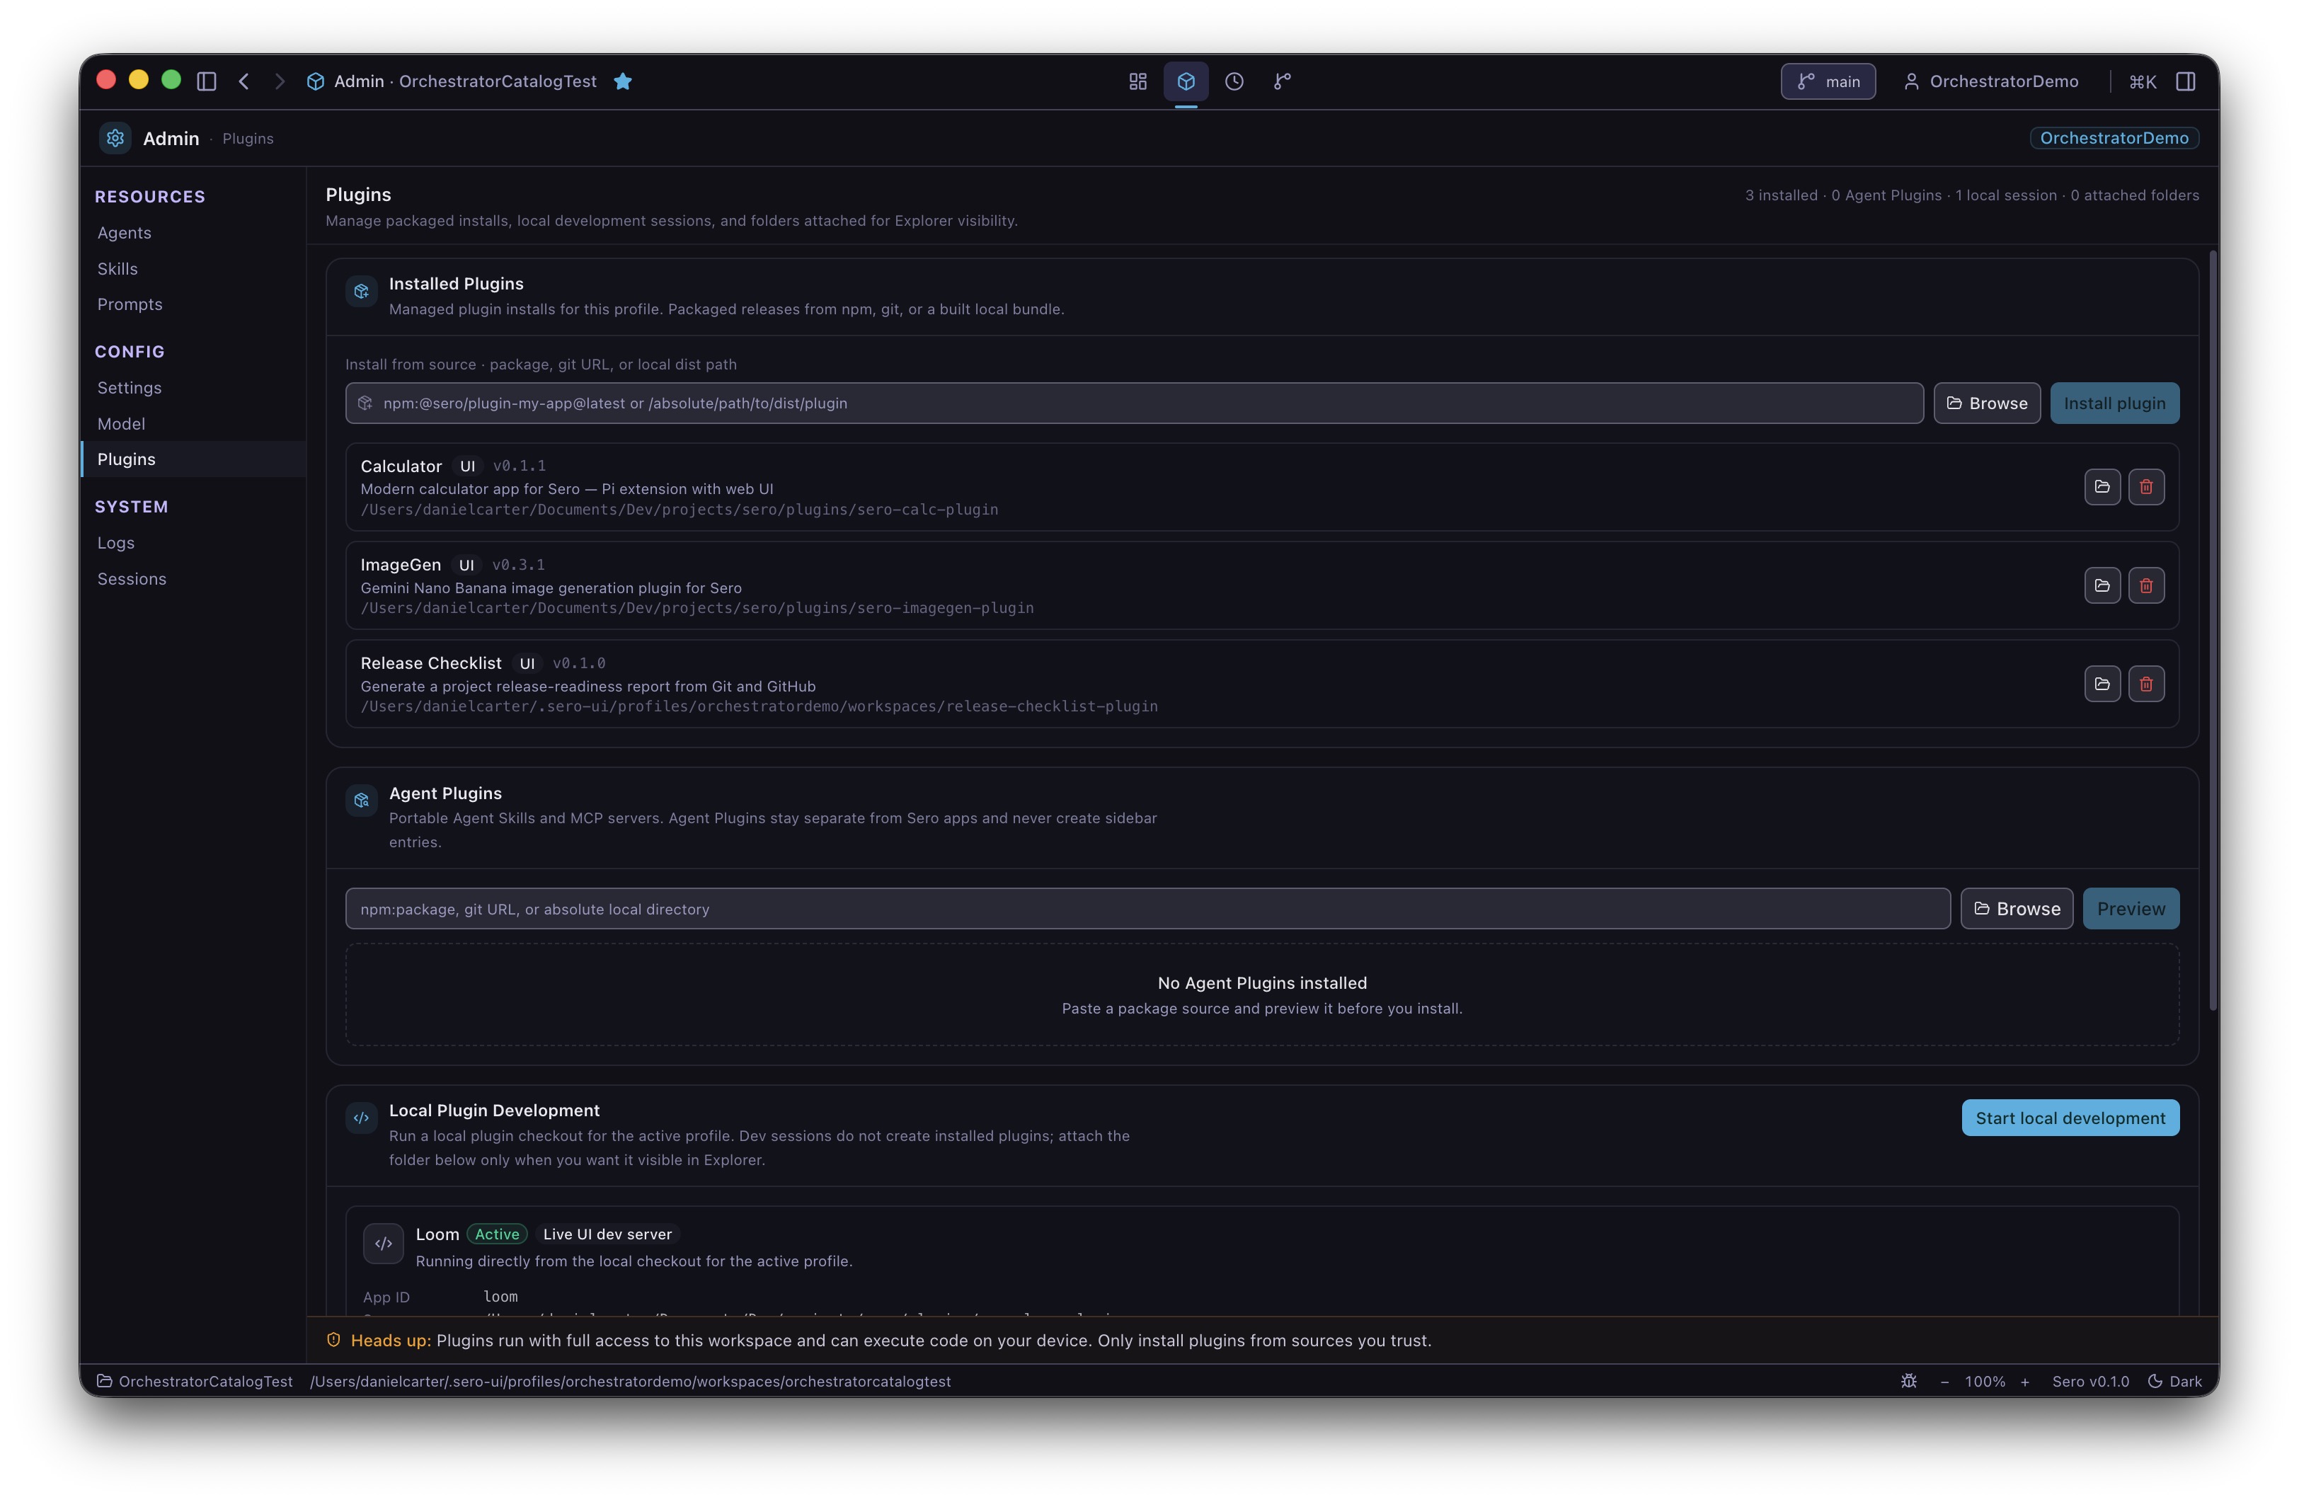This screenshot has width=2299, height=1502.
Task: Click the bug debug icon in status bar
Action: (1908, 1381)
